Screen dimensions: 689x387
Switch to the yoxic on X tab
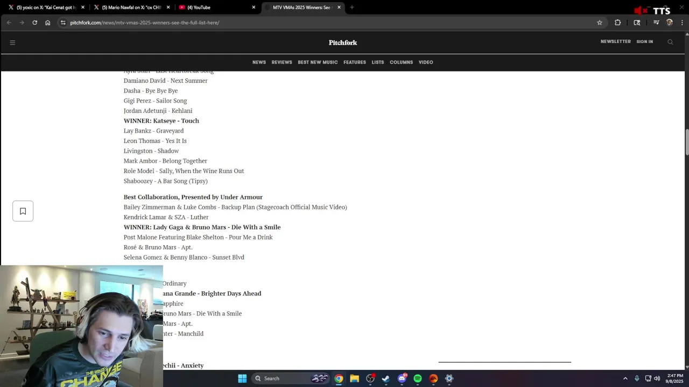click(x=46, y=8)
